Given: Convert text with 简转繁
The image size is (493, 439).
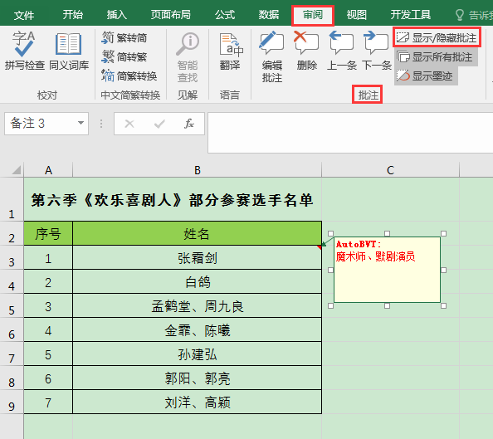Looking at the screenshot, I should click(124, 57).
